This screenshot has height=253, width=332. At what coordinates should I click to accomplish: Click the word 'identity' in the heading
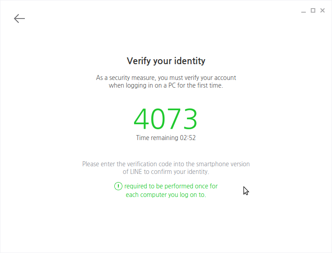190,61
